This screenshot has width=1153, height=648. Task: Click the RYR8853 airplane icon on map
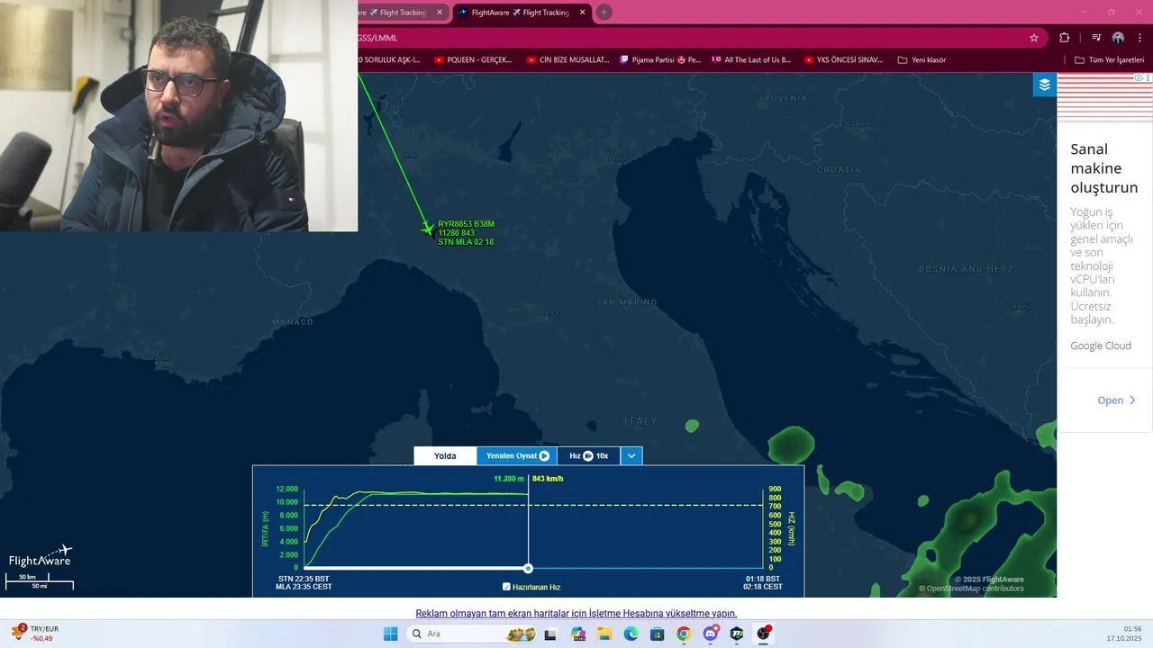[428, 229]
